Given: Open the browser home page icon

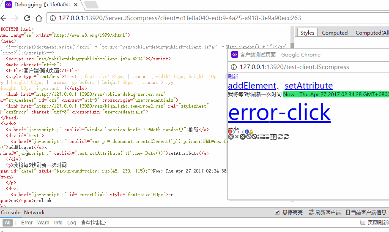Looking at the screenshot, I should (x=39, y=18).
